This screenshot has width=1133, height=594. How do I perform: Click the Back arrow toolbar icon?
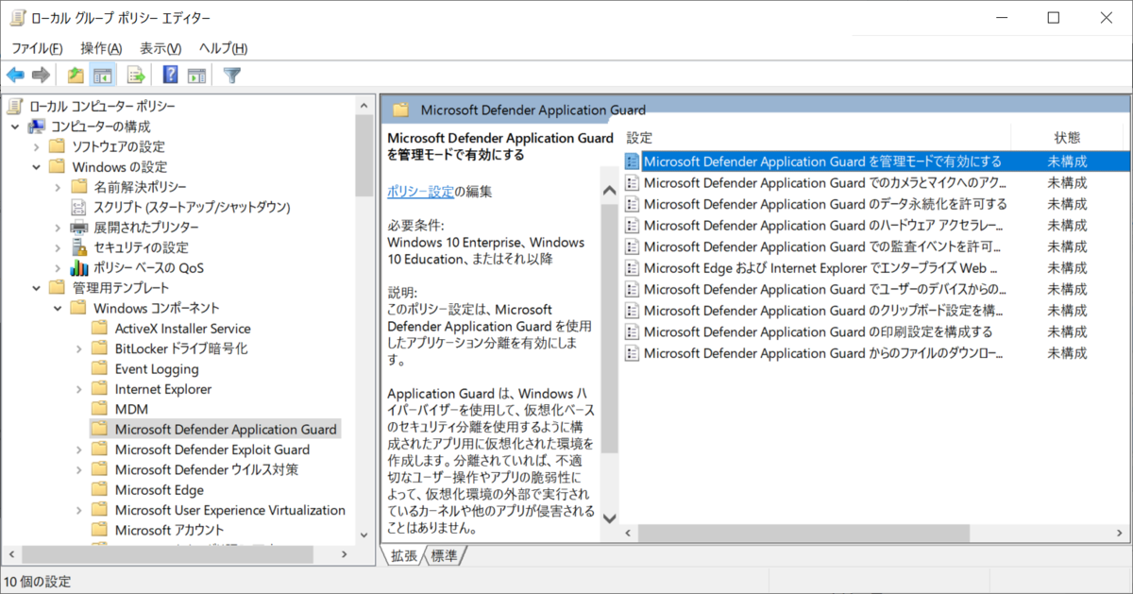click(15, 76)
